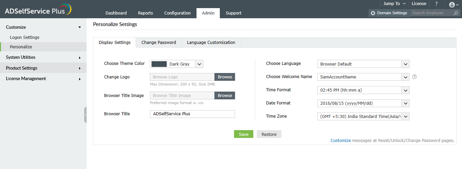Open the Time Zone dropdown
This screenshot has width=462, height=169.
[x=406, y=117]
